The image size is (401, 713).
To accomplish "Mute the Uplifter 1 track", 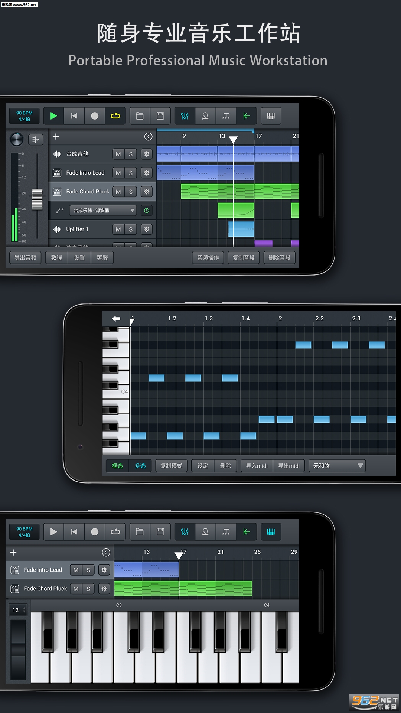I will coord(118,229).
